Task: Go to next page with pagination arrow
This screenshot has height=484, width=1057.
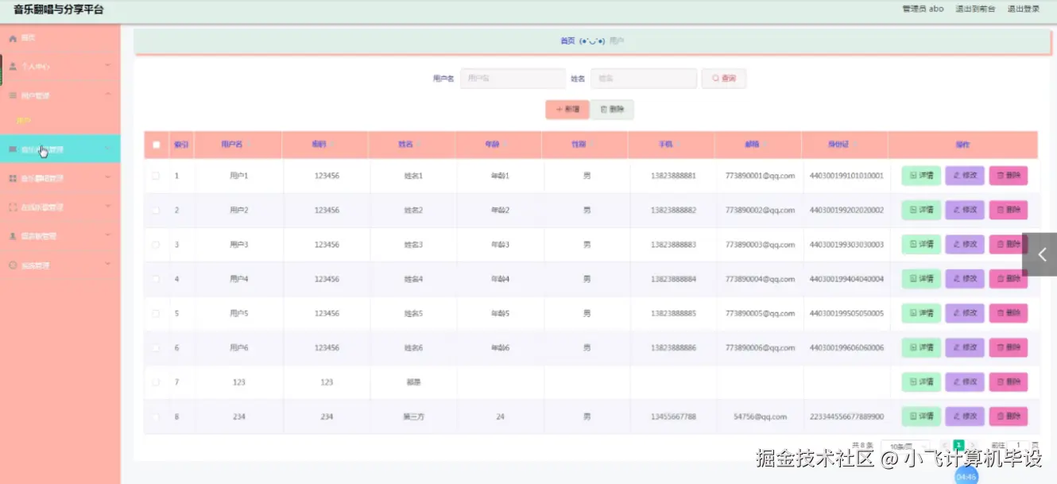Action: 974,446
